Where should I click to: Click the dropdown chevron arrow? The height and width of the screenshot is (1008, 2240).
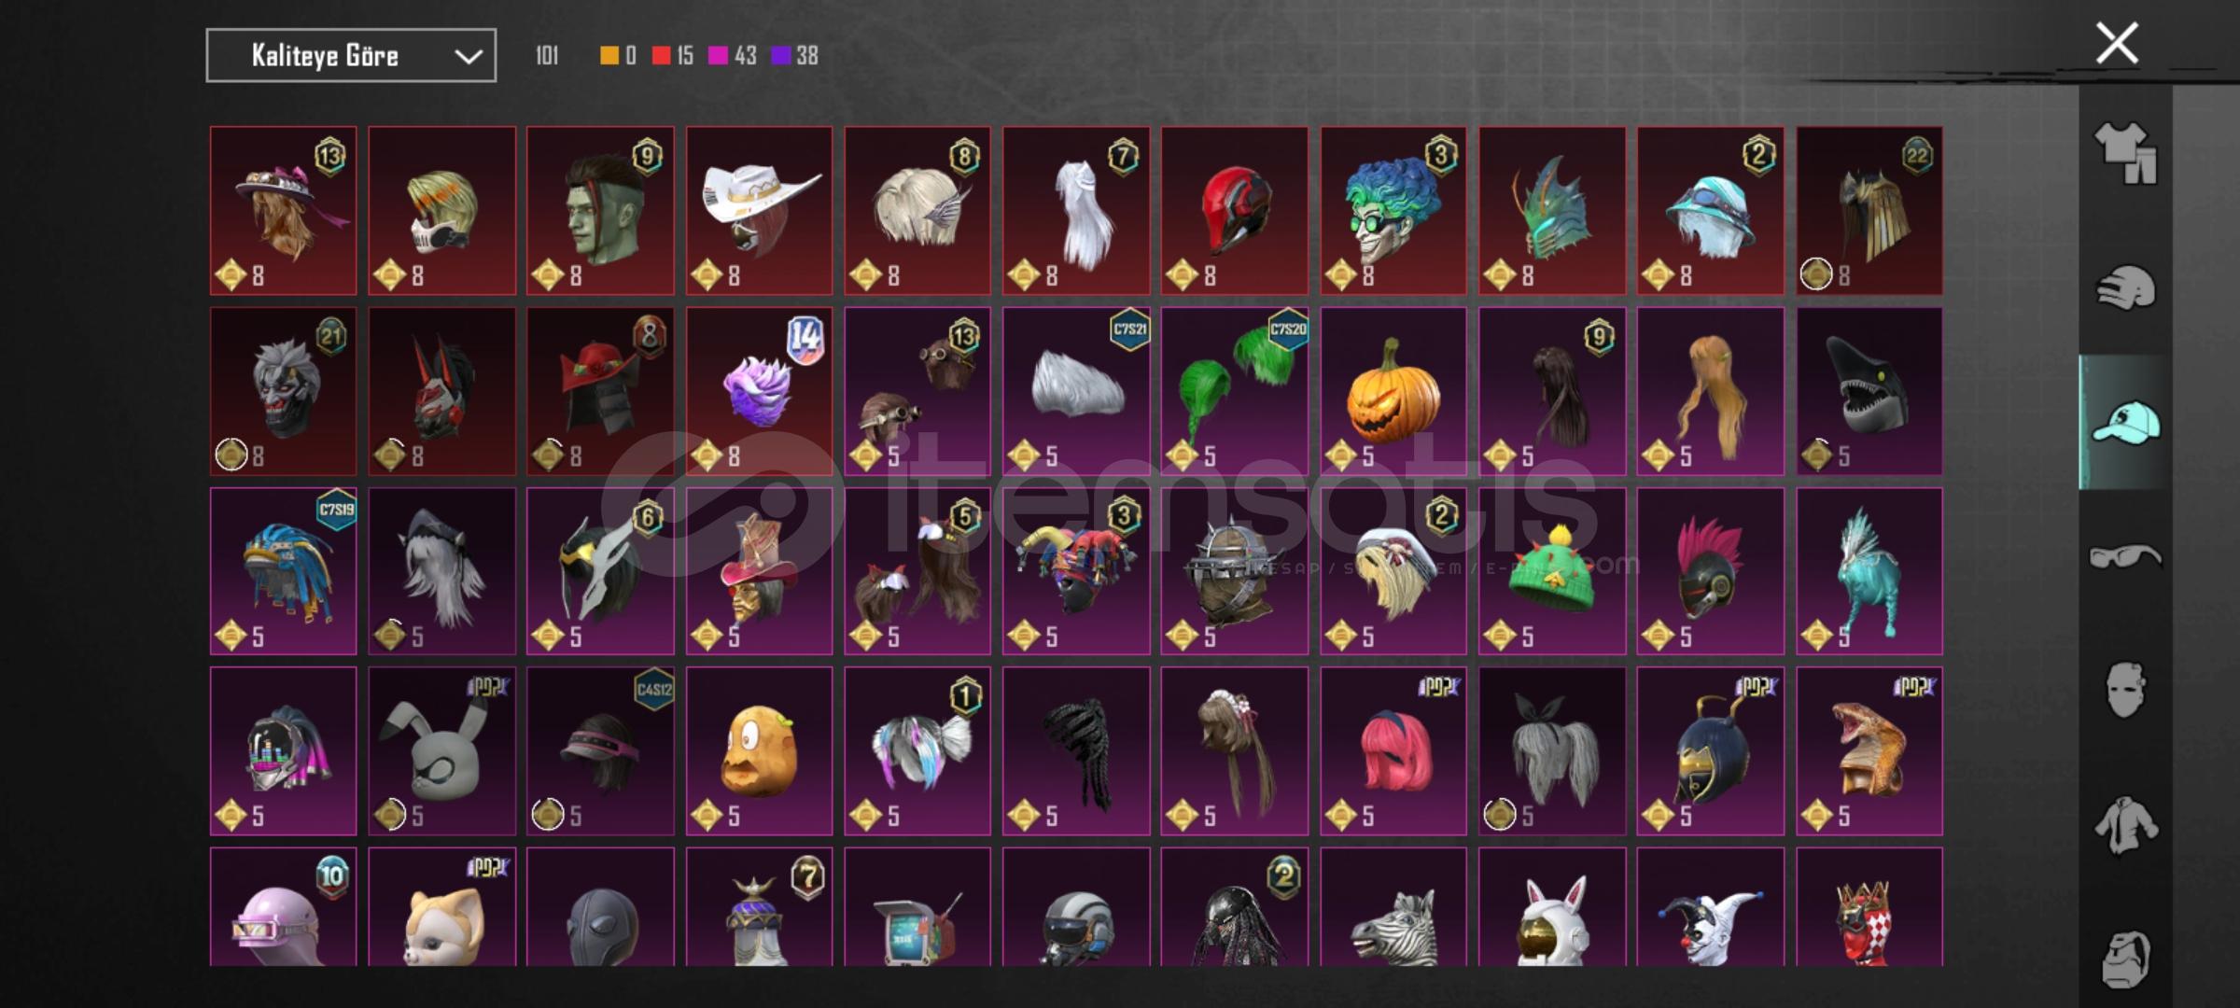point(468,57)
